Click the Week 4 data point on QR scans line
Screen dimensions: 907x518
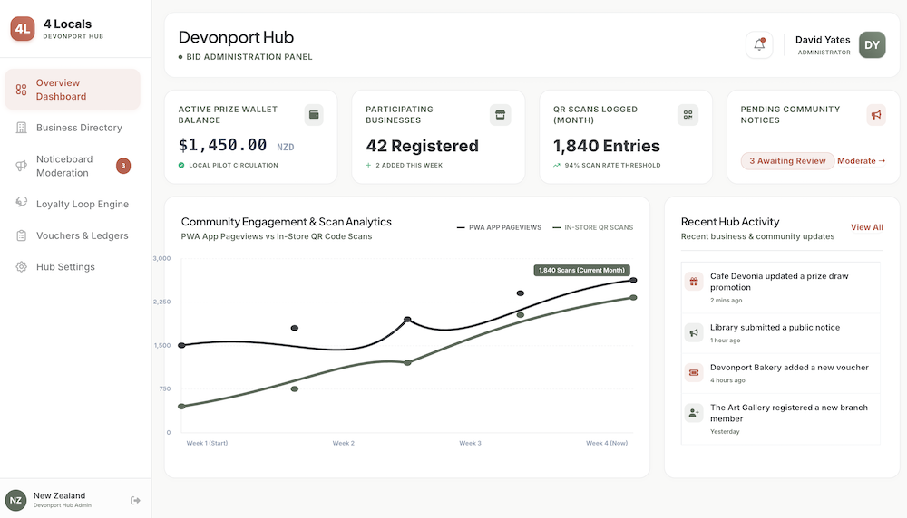pyautogui.click(x=633, y=297)
